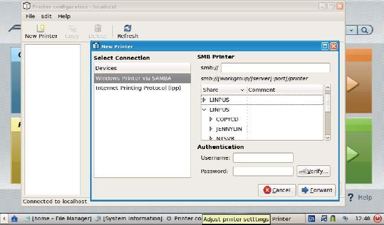The width and height of the screenshot is (384, 225).
Task: Expand the COPYCD server node
Action: coord(211,119)
